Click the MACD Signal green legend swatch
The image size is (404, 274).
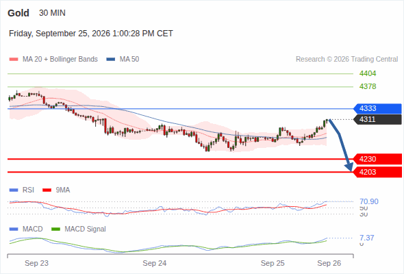tap(56, 229)
